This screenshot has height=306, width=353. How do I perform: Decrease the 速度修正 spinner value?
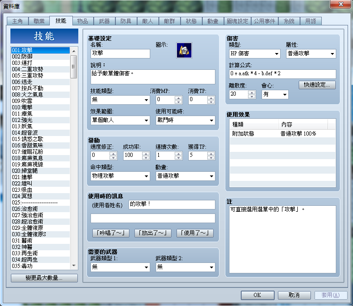(113, 158)
